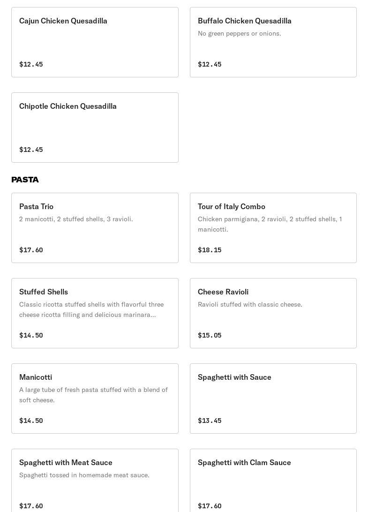This screenshot has width=368, height=512.
Task: Click the Cheese Ravioli description text
Action: (250, 304)
